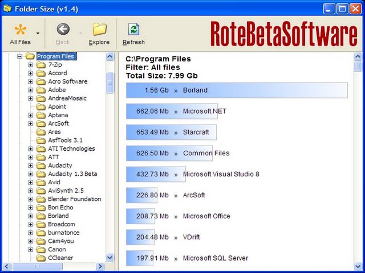Click the ATT folder icon
This screenshot has width=365, height=273.
point(41,157)
